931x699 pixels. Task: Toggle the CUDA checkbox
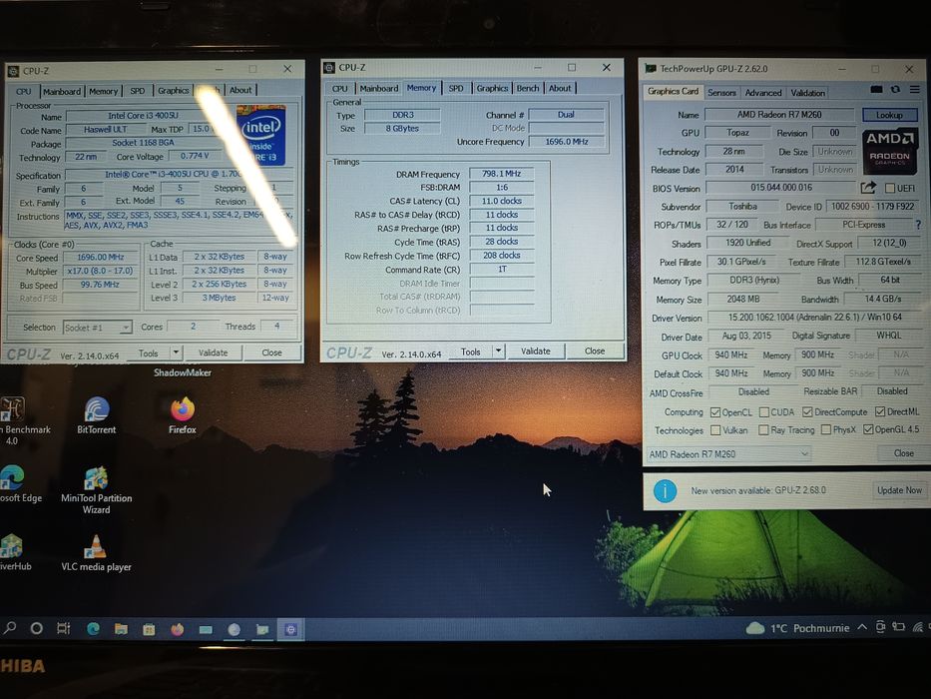pyautogui.click(x=764, y=412)
